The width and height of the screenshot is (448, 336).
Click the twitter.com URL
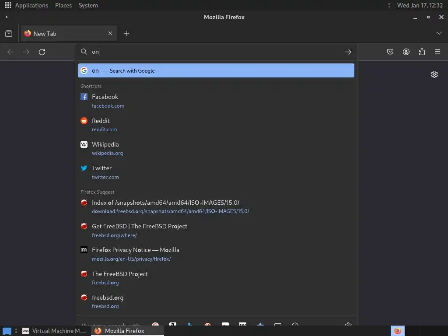[x=105, y=177]
